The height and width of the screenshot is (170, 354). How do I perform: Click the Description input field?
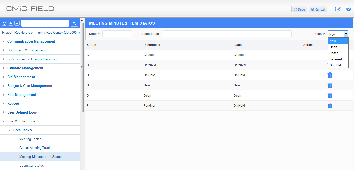click(x=227, y=34)
